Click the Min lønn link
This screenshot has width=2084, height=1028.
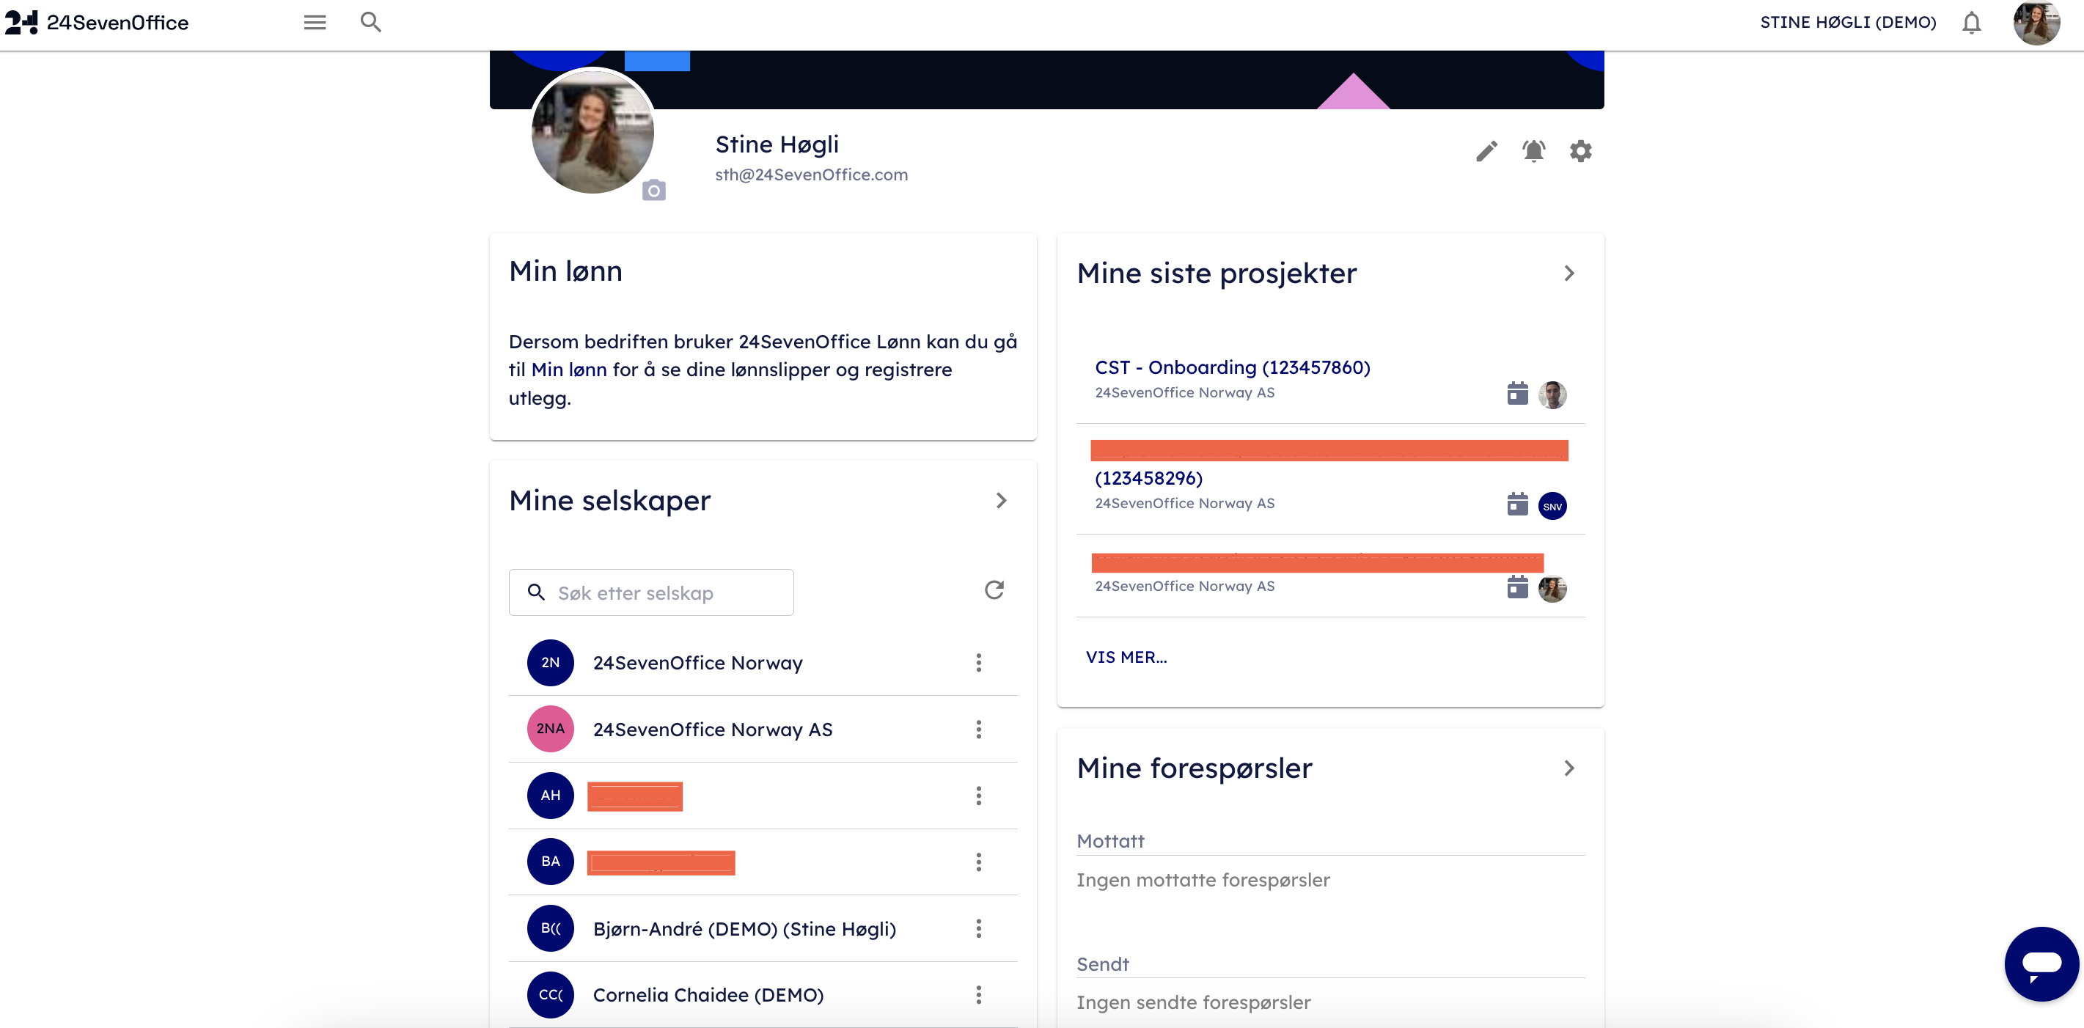[569, 370]
